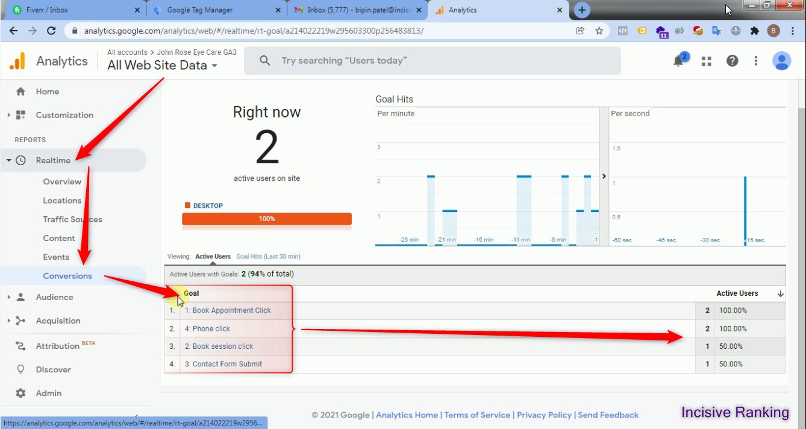Open the Analytics logo home

click(x=17, y=61)
